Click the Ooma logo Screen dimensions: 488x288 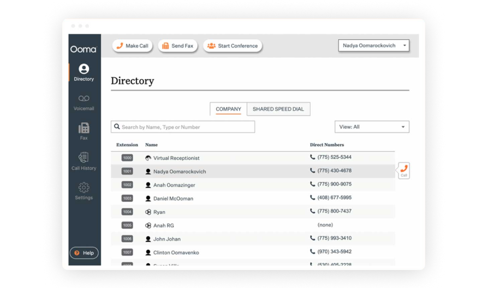coord(84,49)
